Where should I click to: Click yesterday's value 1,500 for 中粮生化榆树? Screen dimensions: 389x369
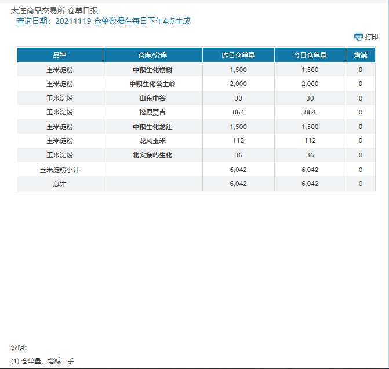[x=238, y=70]
